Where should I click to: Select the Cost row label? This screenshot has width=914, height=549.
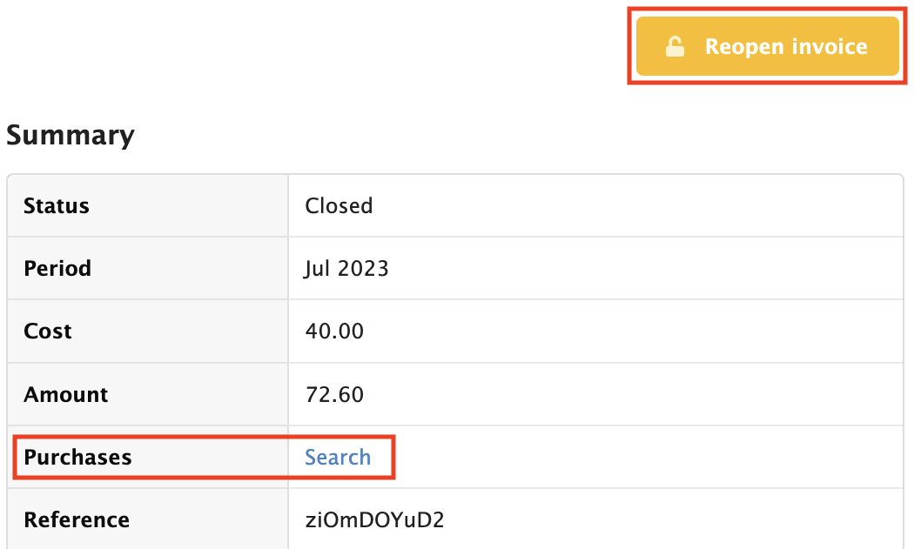[49, 331]
